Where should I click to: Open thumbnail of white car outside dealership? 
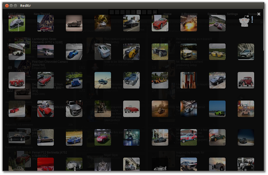click(17, 52)
